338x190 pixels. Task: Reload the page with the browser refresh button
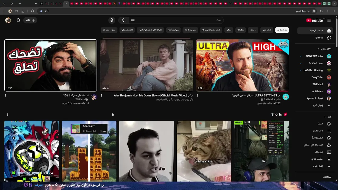point(321,11)
